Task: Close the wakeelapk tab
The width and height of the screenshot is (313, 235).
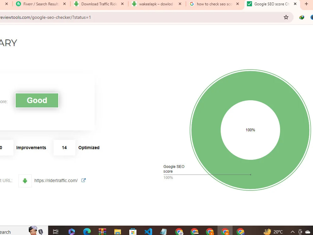Action: (180, 4)
